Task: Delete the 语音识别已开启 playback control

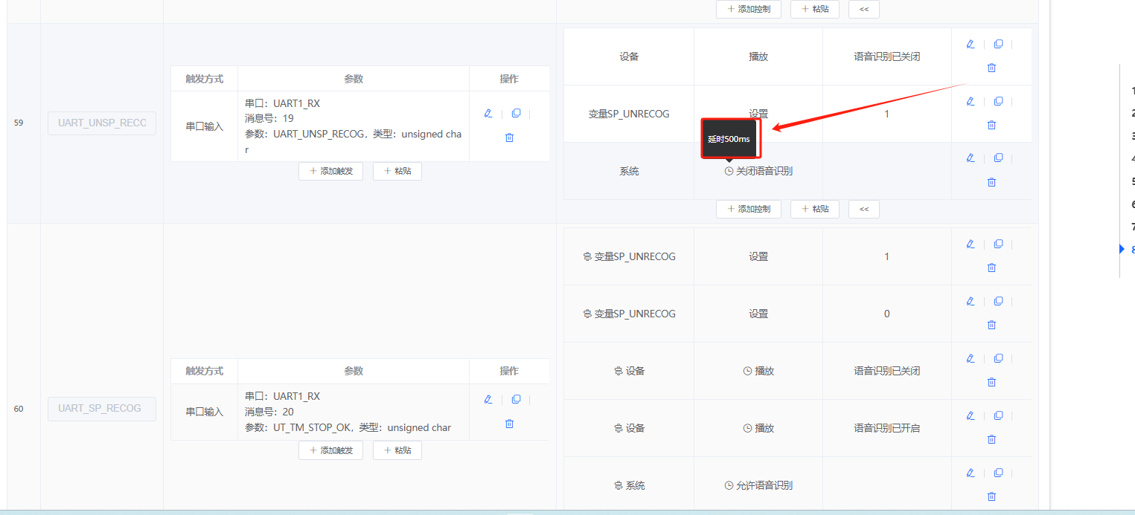Action: [x=991, y=438]
